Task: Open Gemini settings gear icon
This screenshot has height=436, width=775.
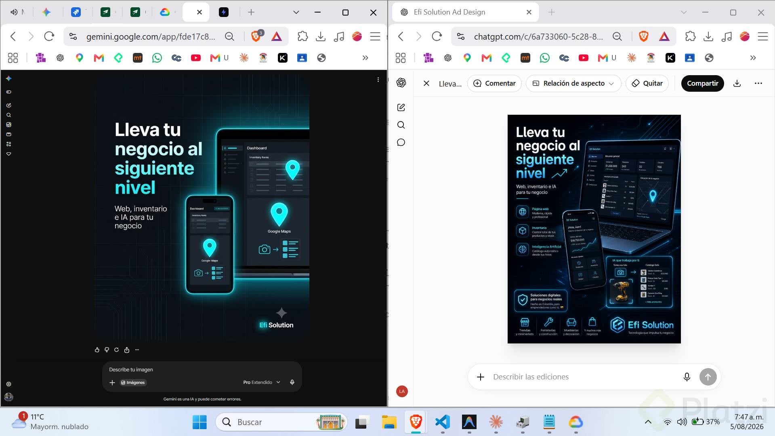Action: coord(9,384)
